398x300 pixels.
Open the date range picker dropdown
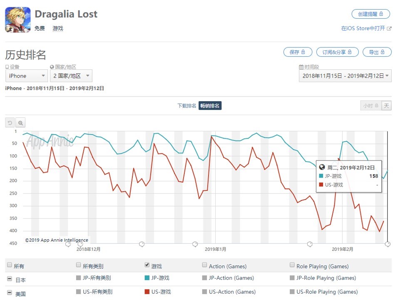[x=345, y=76]
